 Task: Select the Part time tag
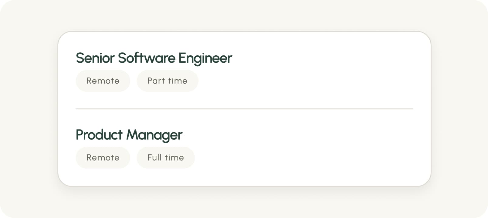(168, 81)
